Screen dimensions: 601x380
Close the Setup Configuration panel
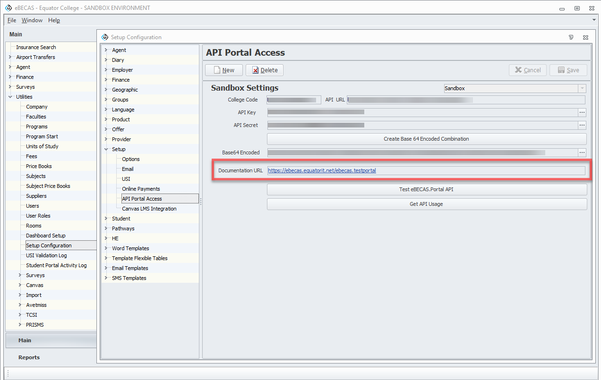(585, 37)
